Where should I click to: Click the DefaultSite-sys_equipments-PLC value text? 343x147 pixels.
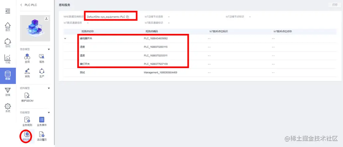pyautogui.click(x=106, y=17)
